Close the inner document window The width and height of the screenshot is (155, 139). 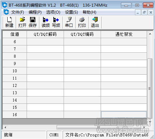click(x=151, y=12)
